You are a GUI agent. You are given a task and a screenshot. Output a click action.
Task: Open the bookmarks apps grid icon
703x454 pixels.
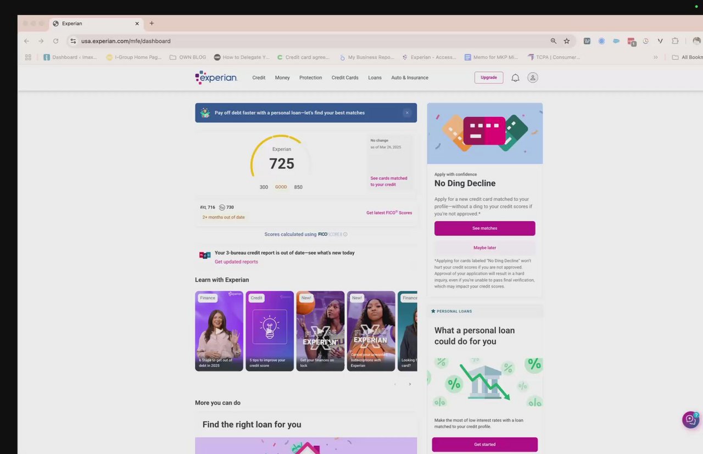tap(28, 57)
